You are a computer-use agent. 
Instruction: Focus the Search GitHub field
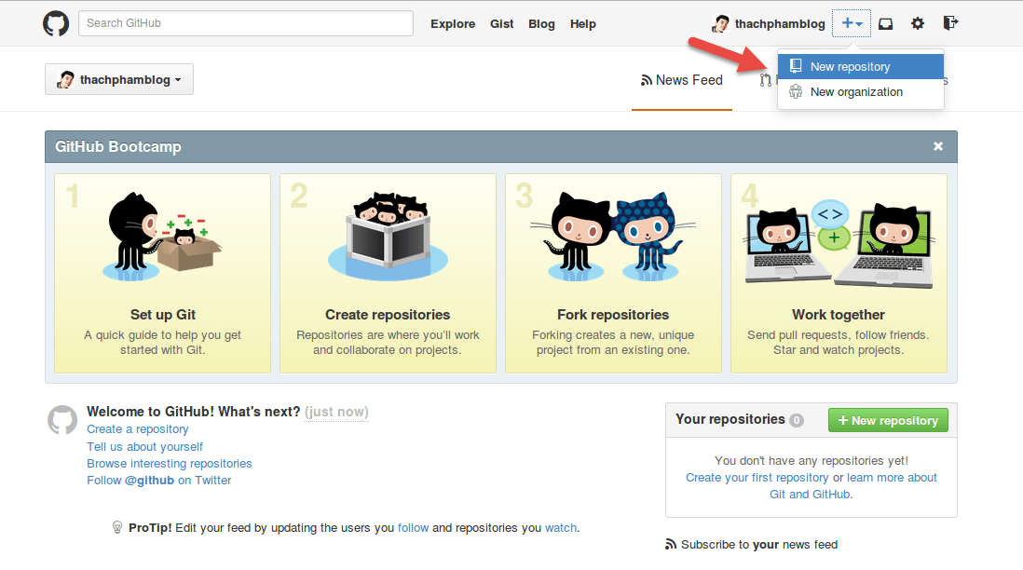click(x=246, y=23)
